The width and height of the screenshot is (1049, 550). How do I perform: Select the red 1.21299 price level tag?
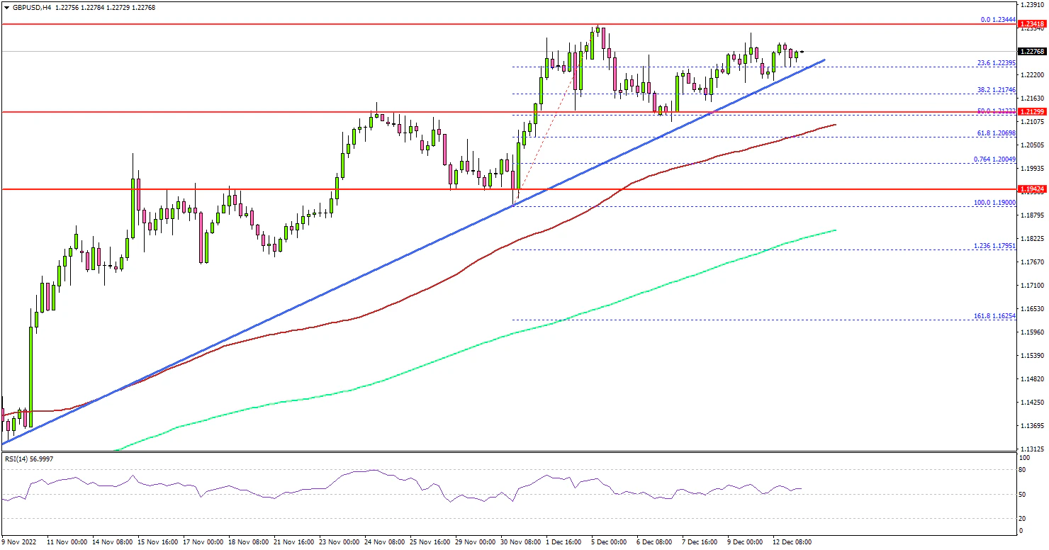[x=1031, y=112]
